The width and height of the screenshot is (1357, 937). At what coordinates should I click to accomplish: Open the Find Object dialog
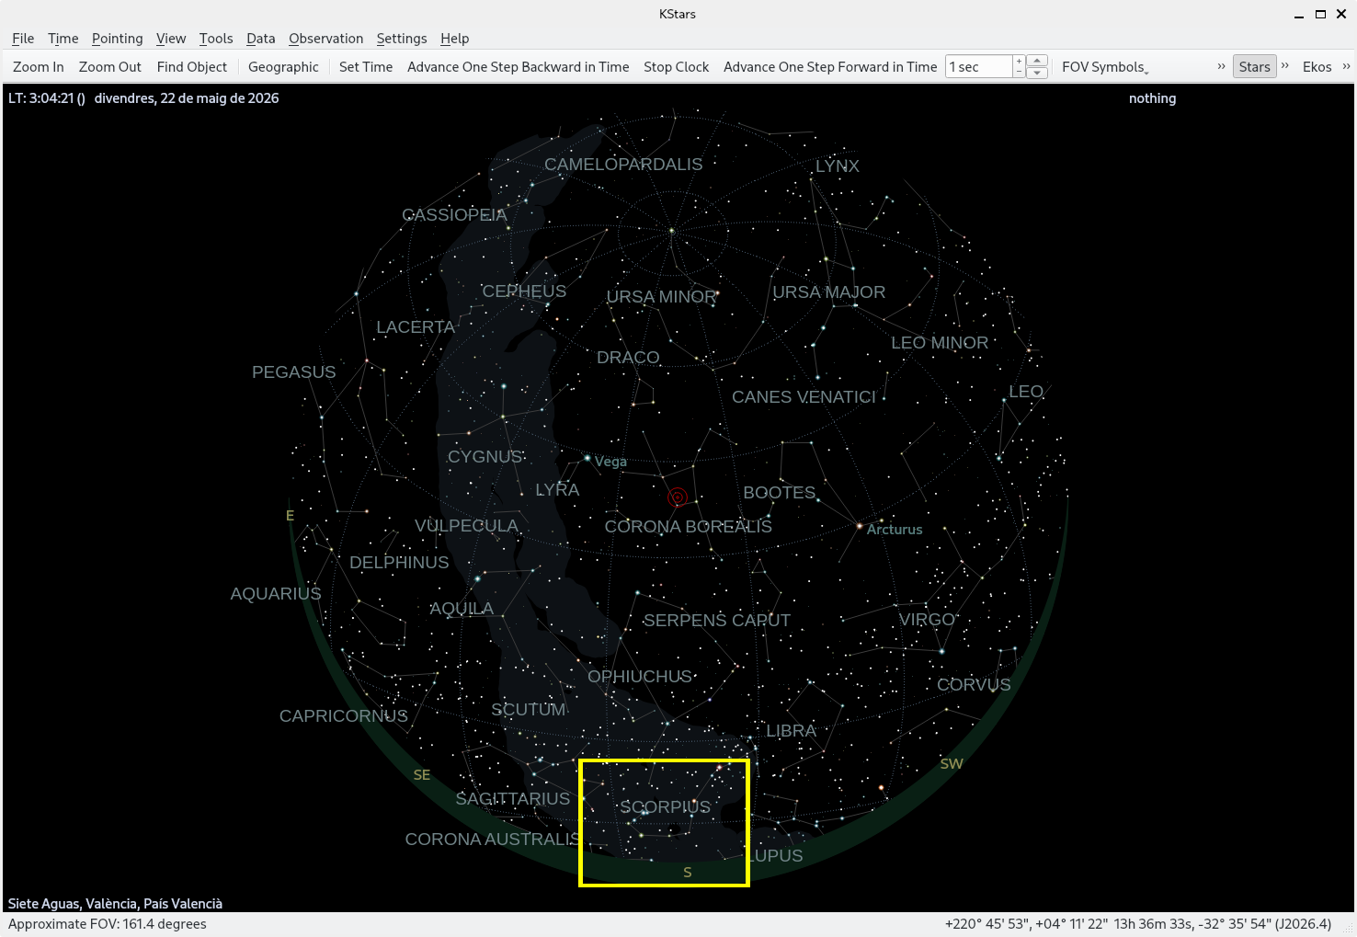(192, 67)
